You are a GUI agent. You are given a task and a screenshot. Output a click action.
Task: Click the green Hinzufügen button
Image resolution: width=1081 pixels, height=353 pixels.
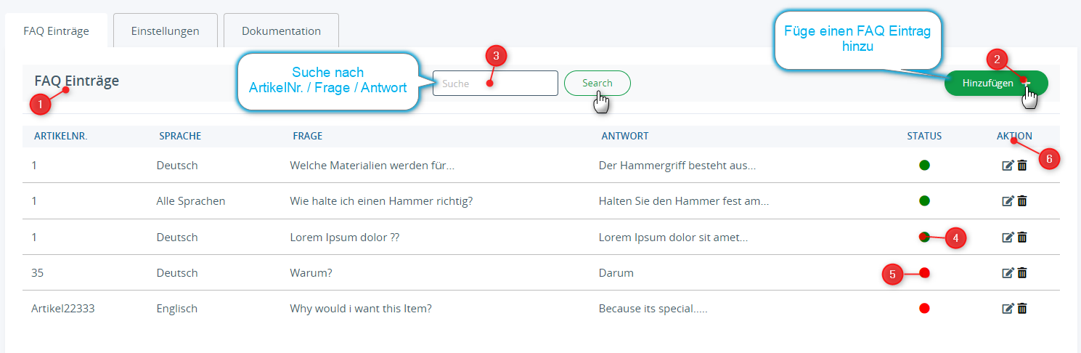pyautogui.click(x=996, y=84)
